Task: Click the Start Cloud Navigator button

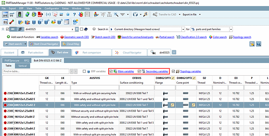Action: [x=44, y=44]
